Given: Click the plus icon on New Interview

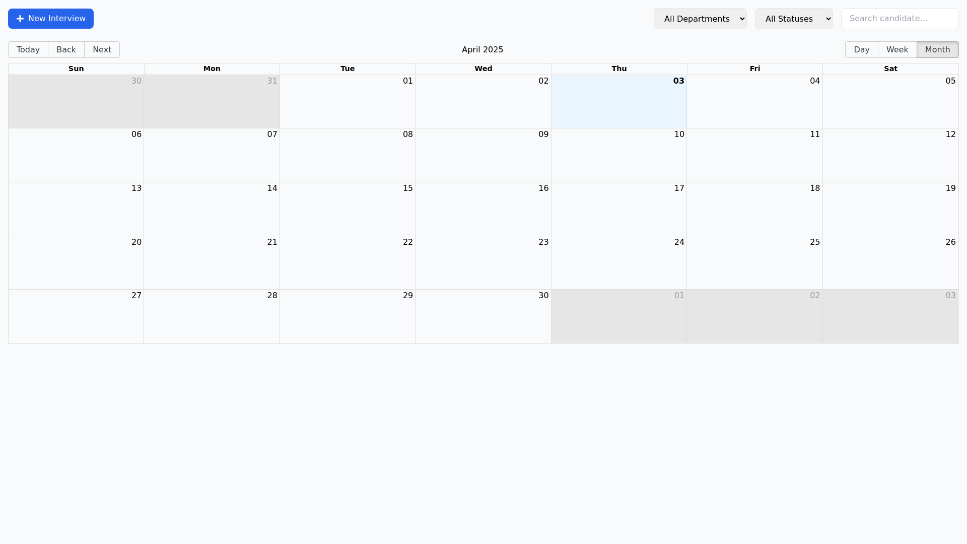Looking at the screenshot, I should [x=20, y=19].
